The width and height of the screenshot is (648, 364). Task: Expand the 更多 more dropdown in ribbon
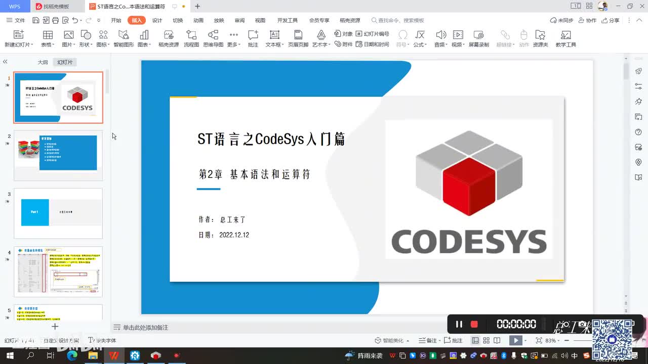point(233,38)
